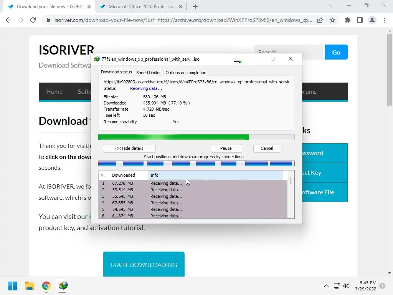The image size is (393, 295).
Task: Pause the download
Action: click(x=226, y=148)
